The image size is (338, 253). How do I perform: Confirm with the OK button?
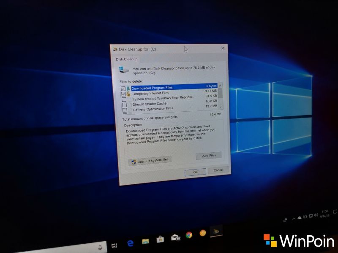pyautogui.click(x=195, y=172)
